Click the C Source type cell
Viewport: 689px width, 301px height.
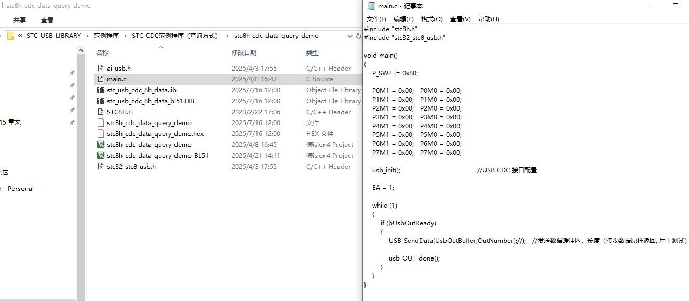point(320,79)
